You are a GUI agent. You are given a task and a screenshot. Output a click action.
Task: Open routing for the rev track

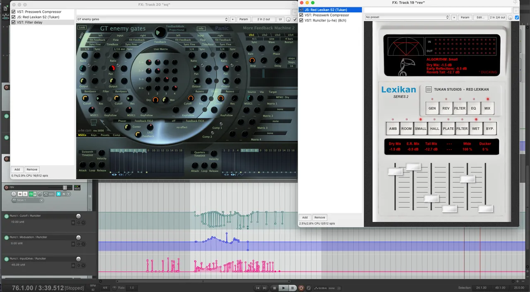pyautogui.click(x=77, y=188)
